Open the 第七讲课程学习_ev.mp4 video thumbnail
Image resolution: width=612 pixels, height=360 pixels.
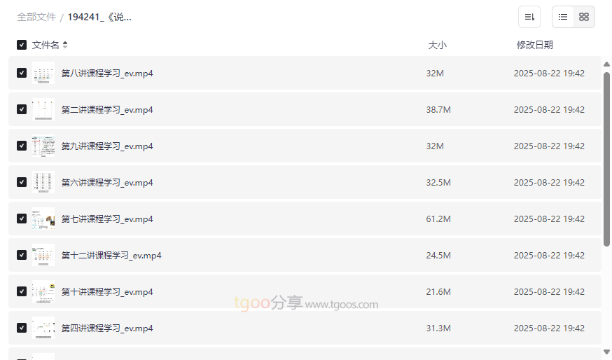(x=43, y=219)
